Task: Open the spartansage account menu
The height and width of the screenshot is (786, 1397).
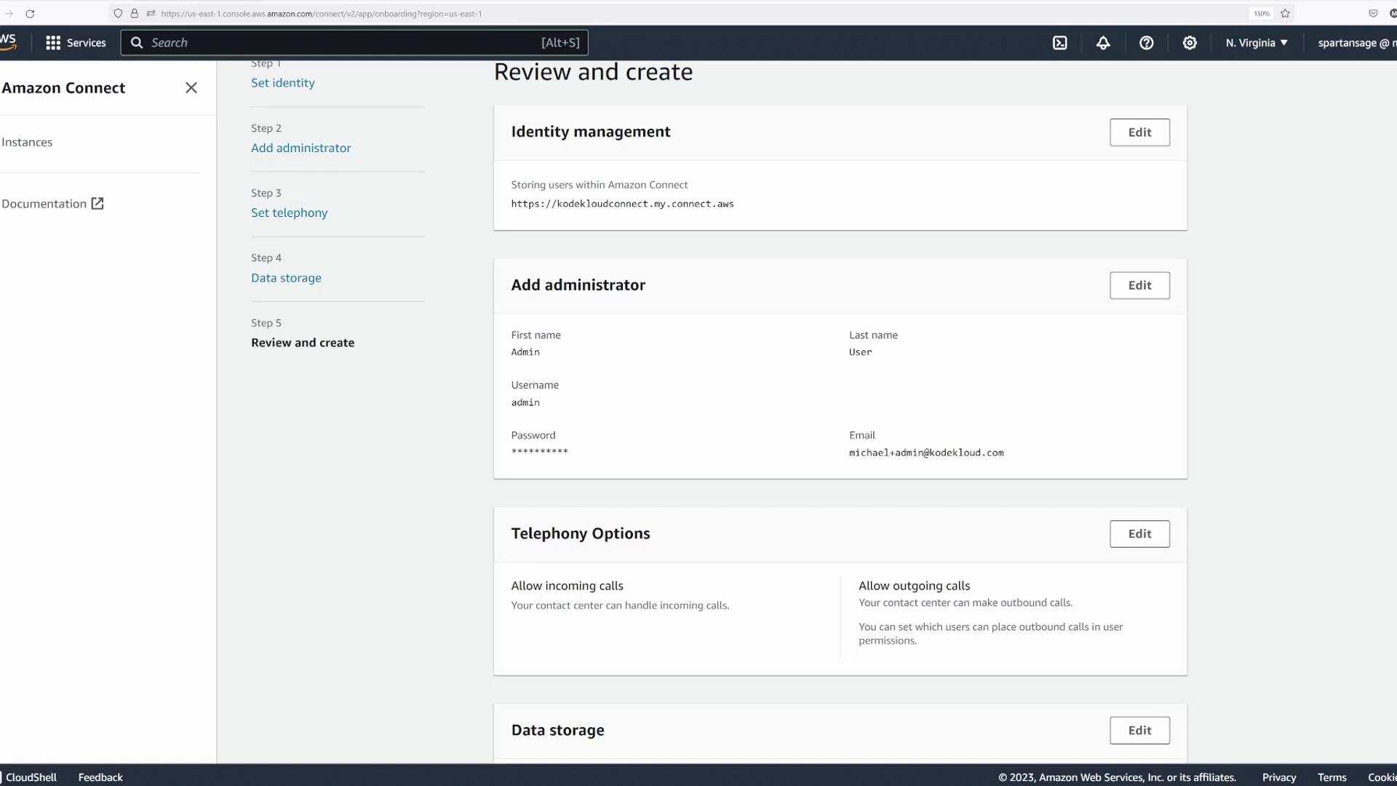Action: 1355,43
